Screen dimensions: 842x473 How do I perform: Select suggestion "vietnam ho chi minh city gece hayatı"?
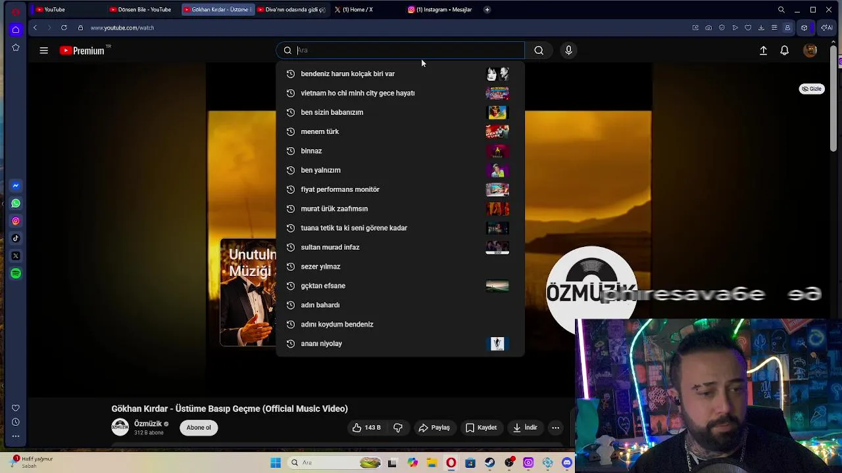[400, 93]
